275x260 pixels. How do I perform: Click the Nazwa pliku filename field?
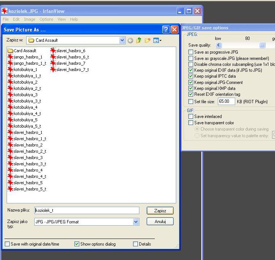coord(87,210)
